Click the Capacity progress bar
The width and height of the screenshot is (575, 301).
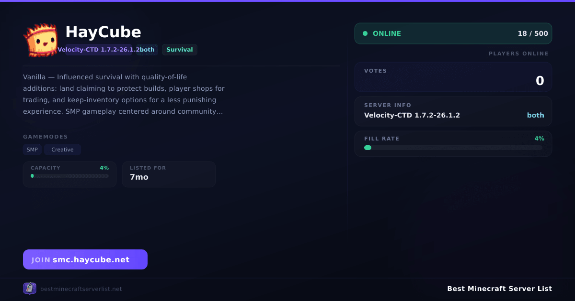70,176
